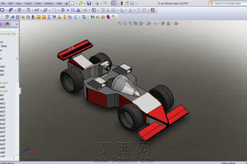This screenshot has width=247, height=164.
Task: Select the Spline sketch tool
Action: pos(37,10)
